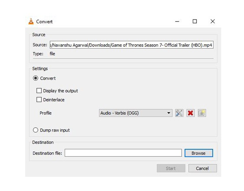Select the Convert radio button
This screenshot has width=244, height=191.
tap(36, 78)
